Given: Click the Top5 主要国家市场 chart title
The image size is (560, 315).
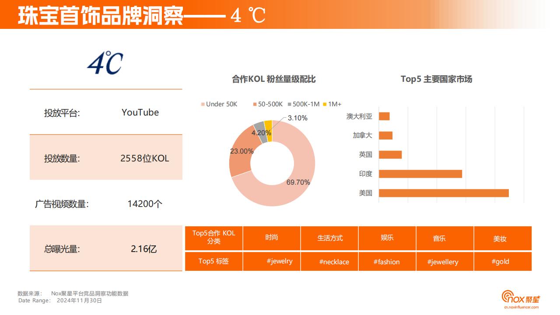Looking at the screenshot, I should tap(436, 79).
